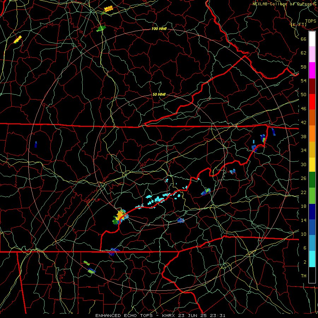Click the '2' legend value
This screenshot has width=318, height=318.
coord(305,262)
